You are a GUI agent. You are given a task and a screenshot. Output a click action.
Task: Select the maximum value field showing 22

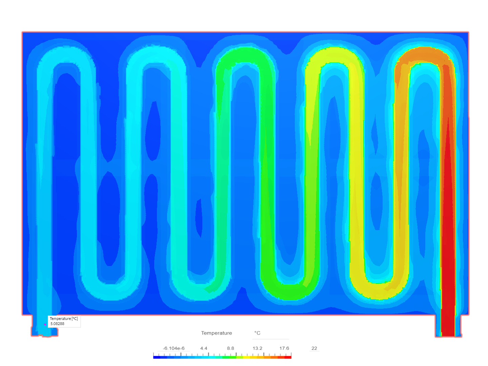(314, 348)
